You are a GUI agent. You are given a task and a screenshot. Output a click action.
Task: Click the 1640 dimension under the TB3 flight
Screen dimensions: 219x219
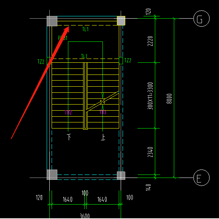(x=102, y=199)
